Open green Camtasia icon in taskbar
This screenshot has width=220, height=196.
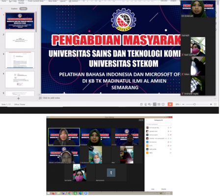click(x=75, y=193)
